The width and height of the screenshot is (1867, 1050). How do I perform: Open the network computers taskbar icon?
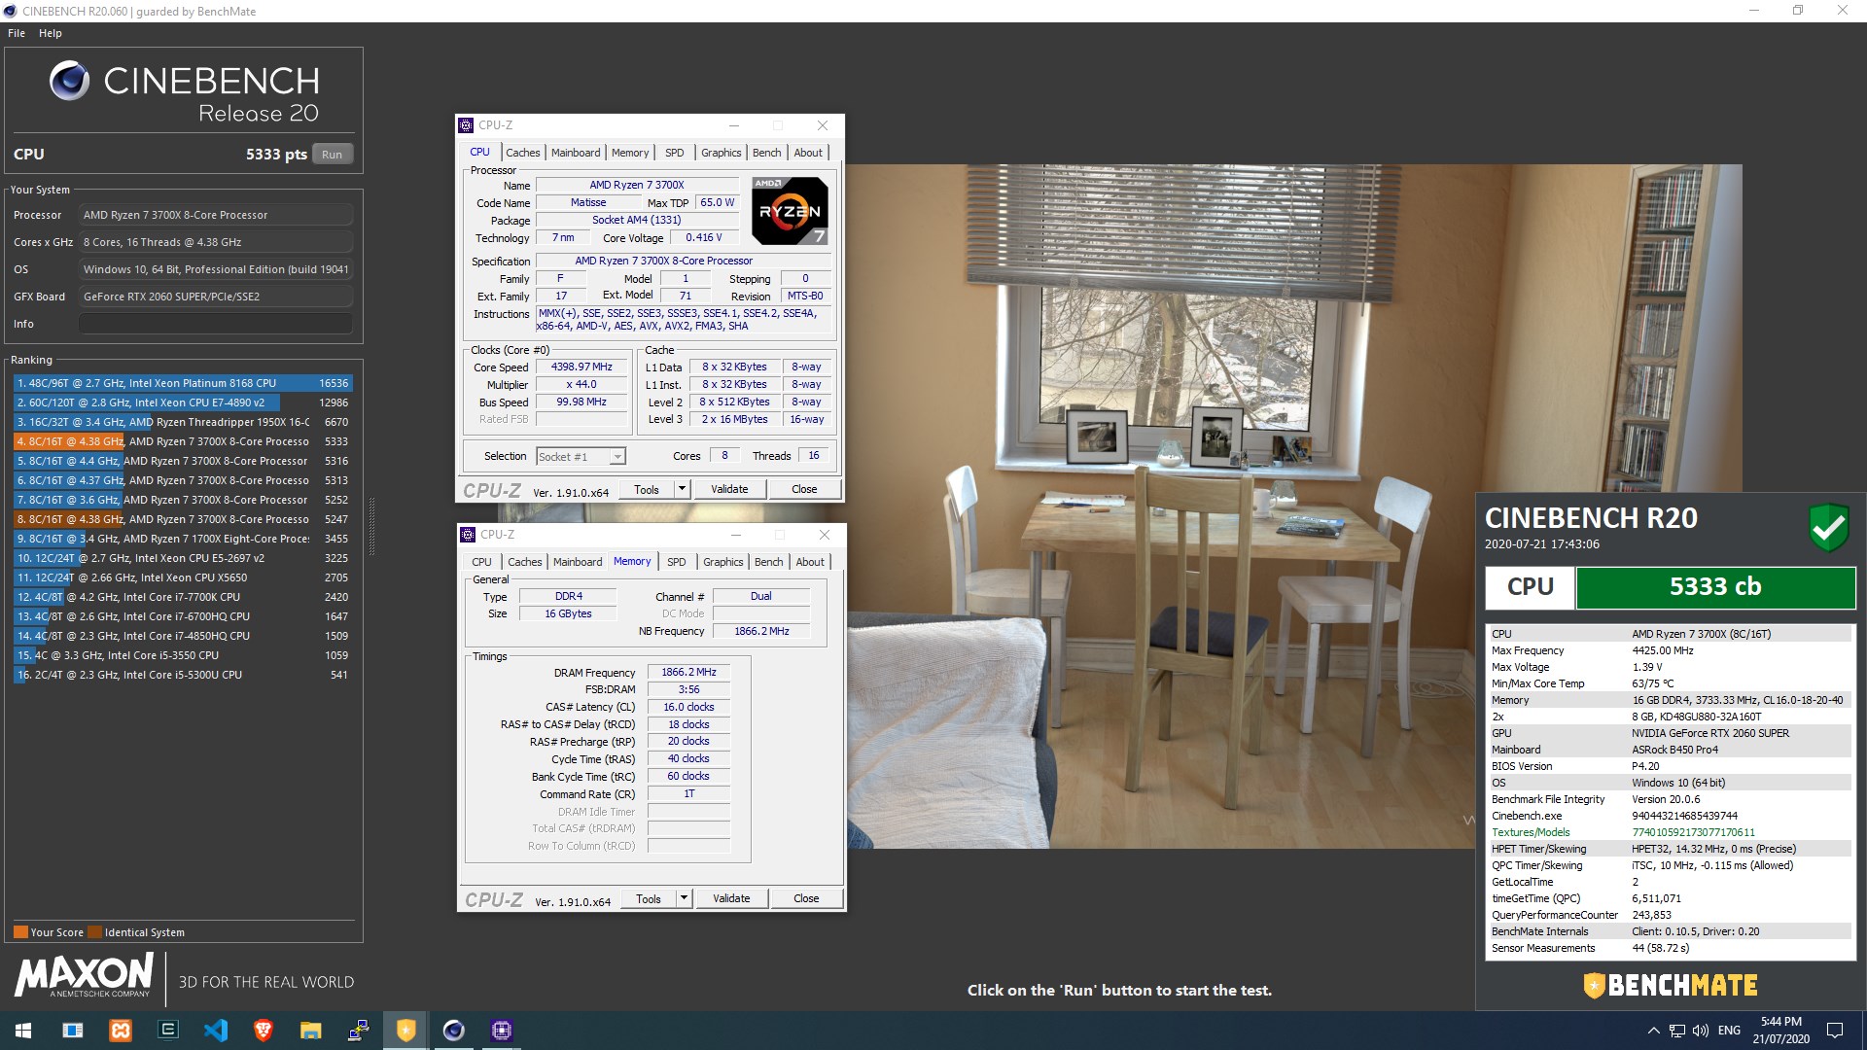pos(358,1031)
